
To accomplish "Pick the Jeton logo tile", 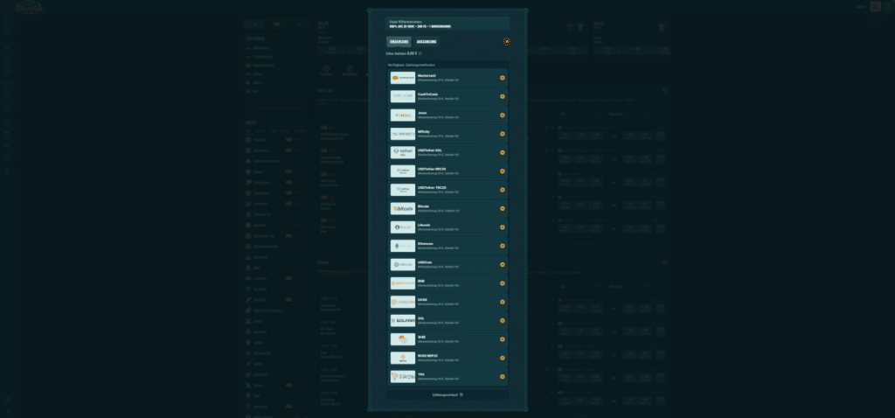I will [402, 115].
